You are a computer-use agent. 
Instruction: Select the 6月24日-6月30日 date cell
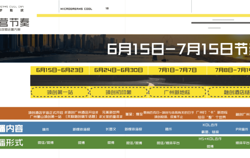[118, 70]
